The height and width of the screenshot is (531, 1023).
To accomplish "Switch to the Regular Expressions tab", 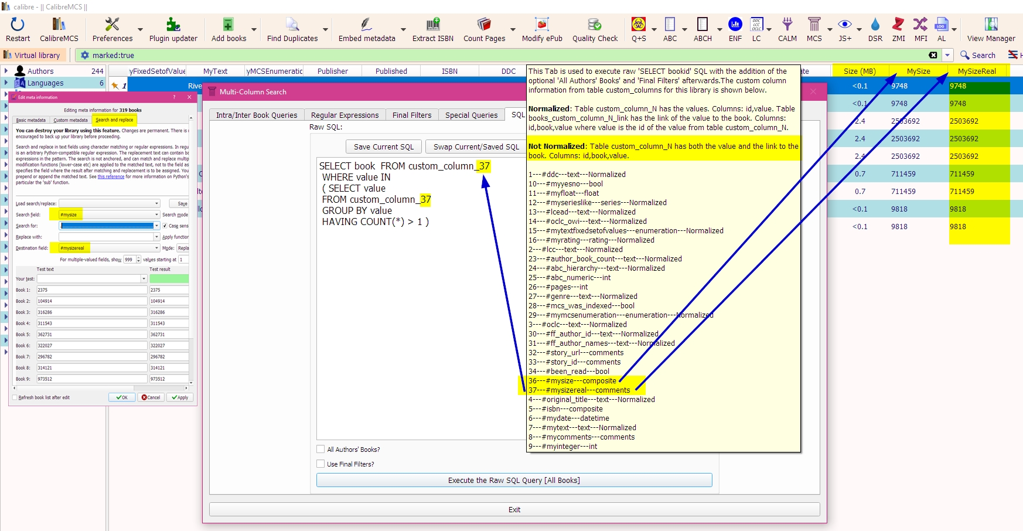I will [345, 115].
